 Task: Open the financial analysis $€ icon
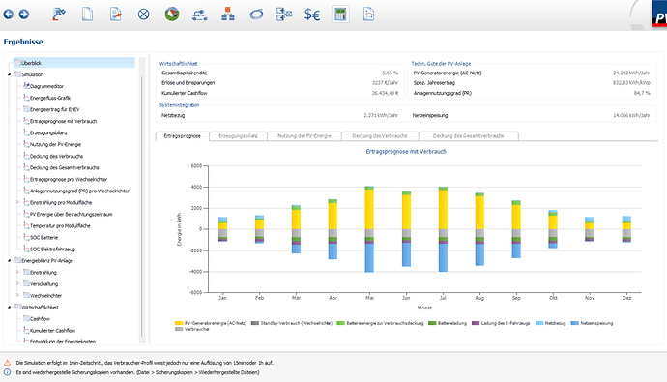pos(312,15)
